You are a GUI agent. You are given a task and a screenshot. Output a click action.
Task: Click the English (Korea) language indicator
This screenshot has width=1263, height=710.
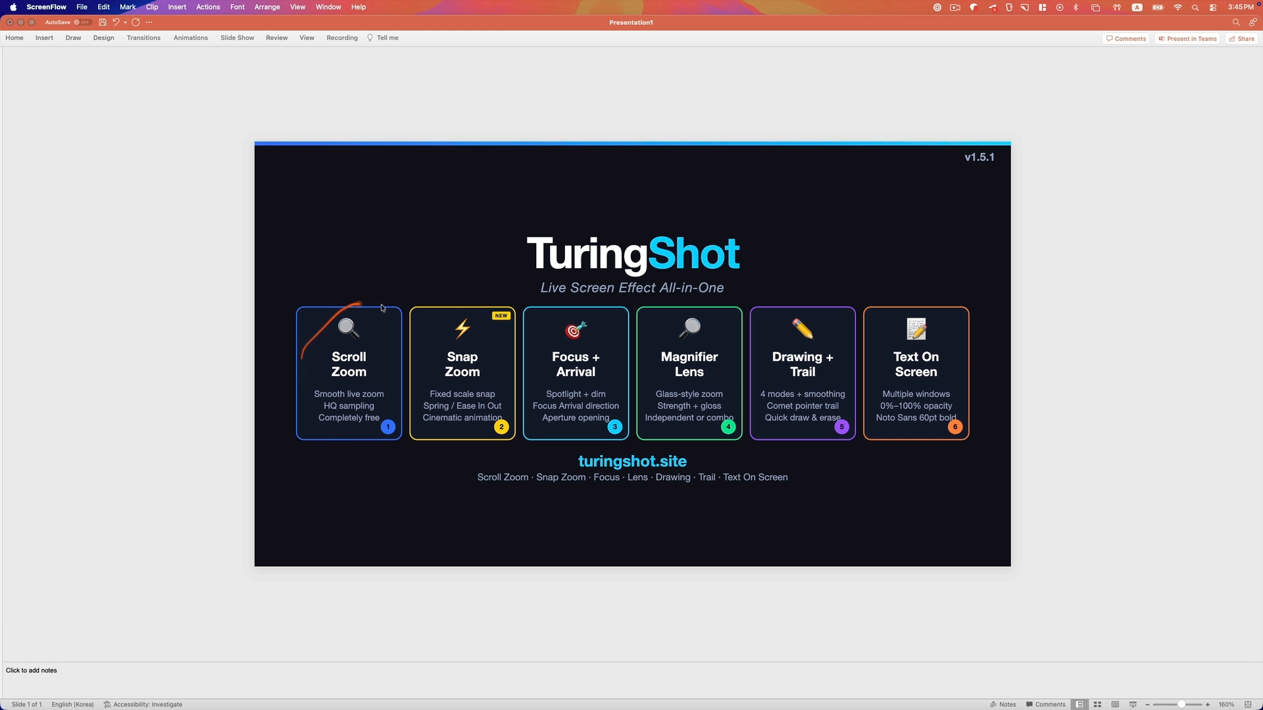72,704
